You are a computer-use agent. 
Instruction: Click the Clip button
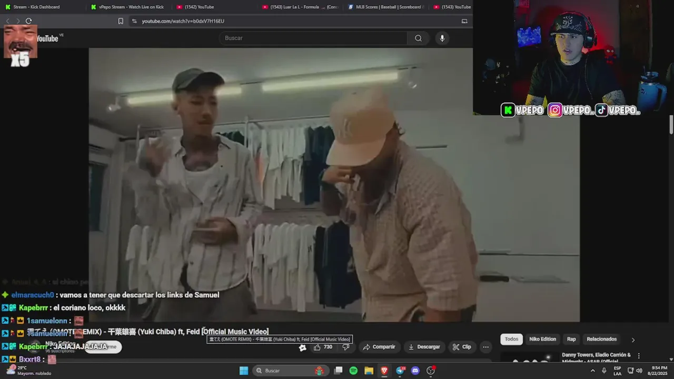462,347
